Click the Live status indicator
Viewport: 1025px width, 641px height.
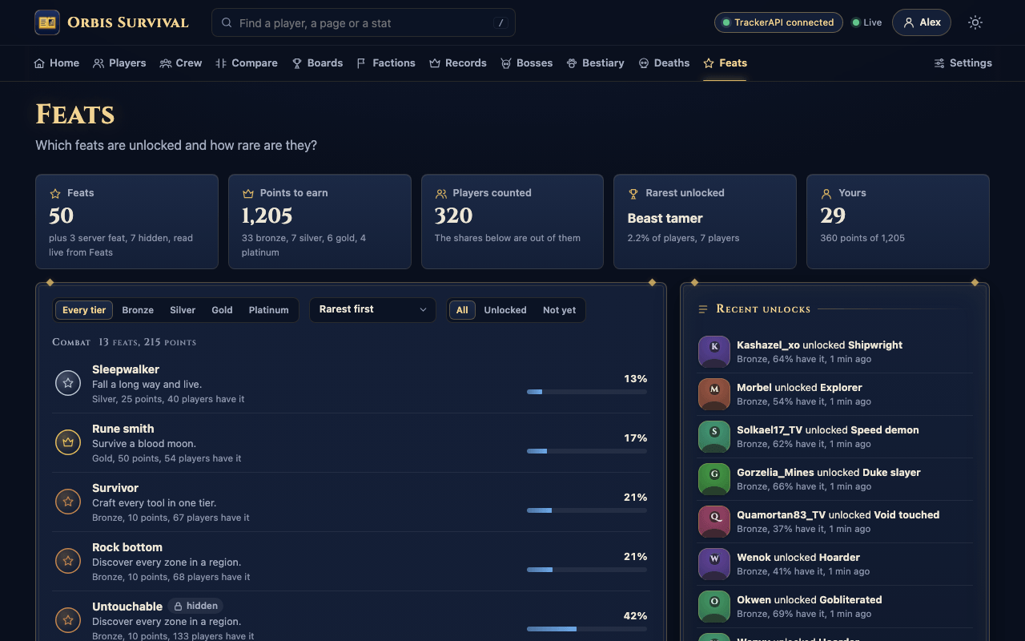[x=866, y=22]
